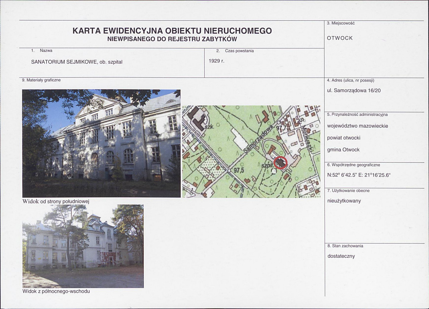This screenshot has width=429, height=309.
Task: Click the 'szpit.' label on the map
Action: (x=267, y=166)
